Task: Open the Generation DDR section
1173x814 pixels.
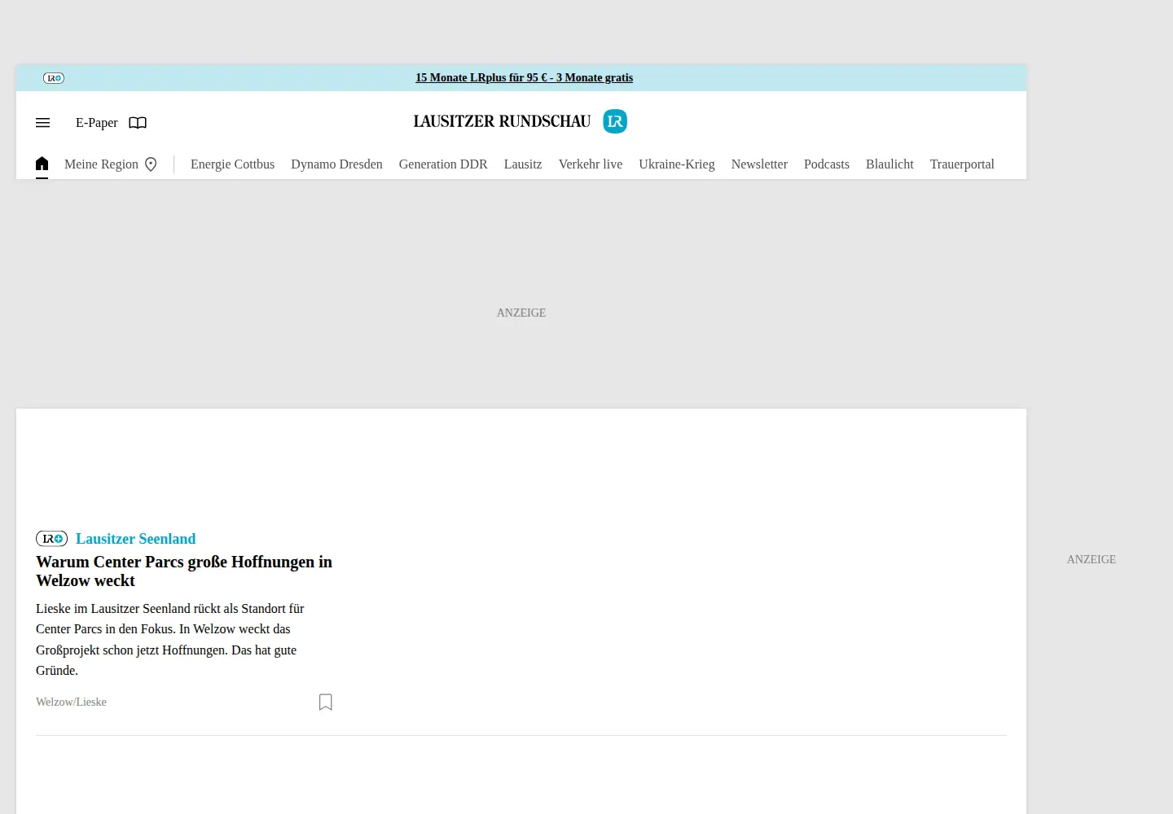Action: coord(443,164)
